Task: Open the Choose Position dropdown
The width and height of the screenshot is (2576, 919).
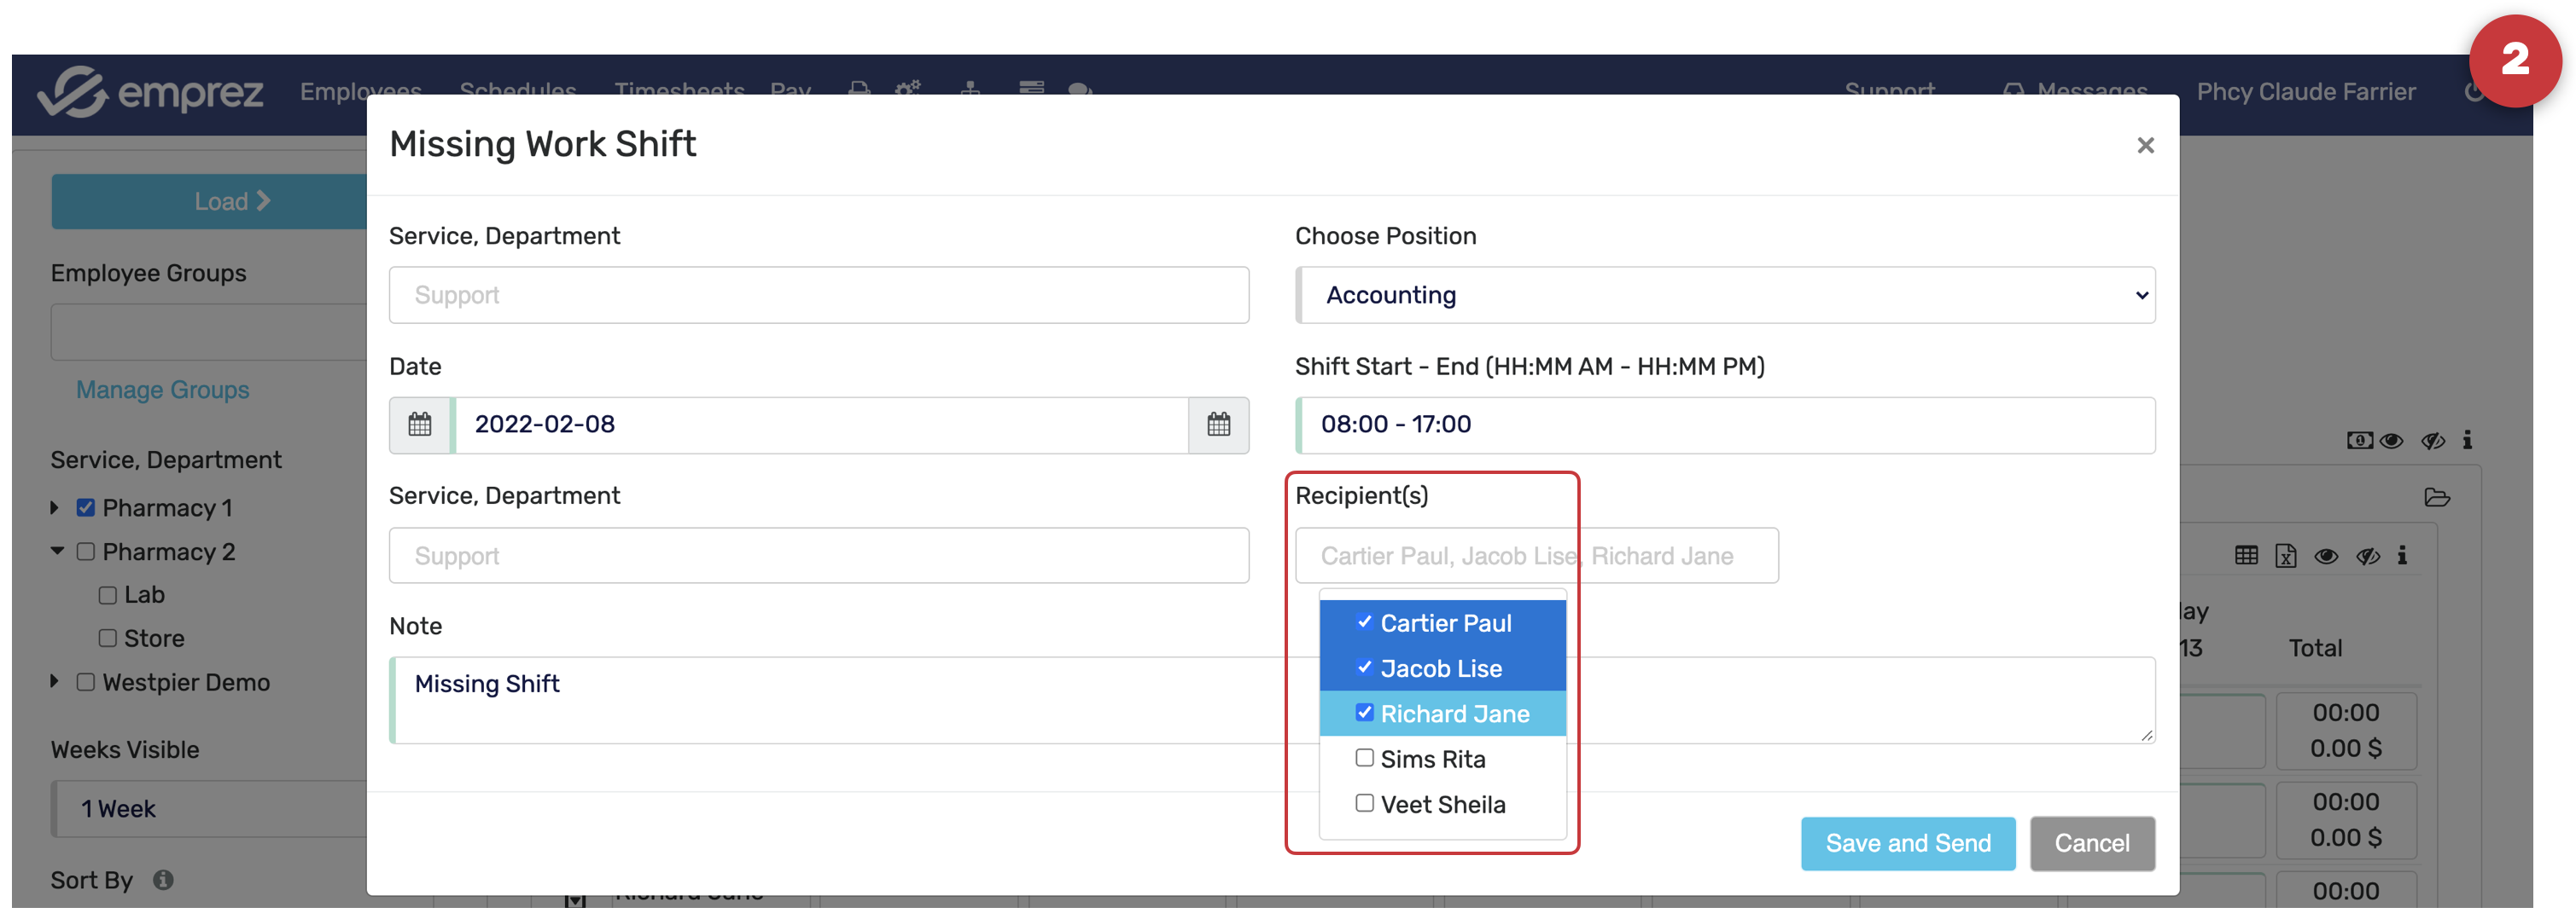Action: click(x=1725, y=295)
